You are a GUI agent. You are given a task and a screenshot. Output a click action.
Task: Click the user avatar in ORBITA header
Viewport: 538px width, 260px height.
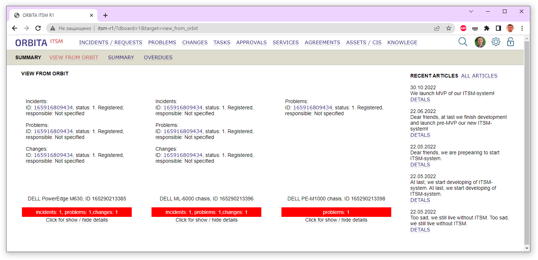click(480, 42)
